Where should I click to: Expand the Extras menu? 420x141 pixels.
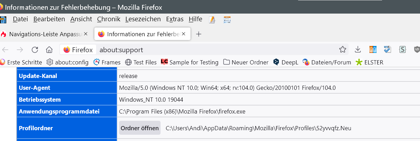[x=174, y=19]
